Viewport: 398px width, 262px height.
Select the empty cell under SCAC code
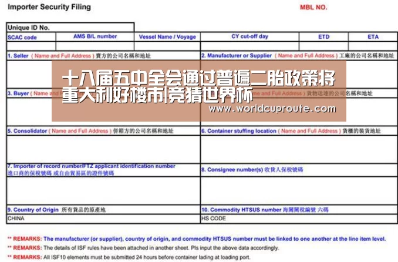31,46
